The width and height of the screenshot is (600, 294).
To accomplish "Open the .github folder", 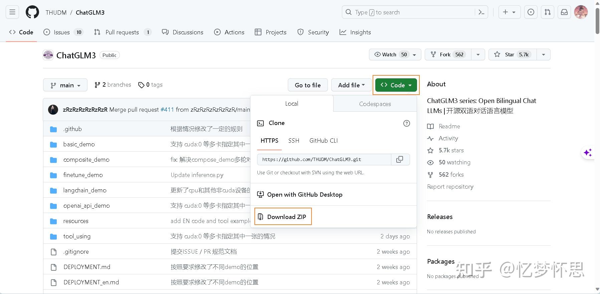I will 72,129.
